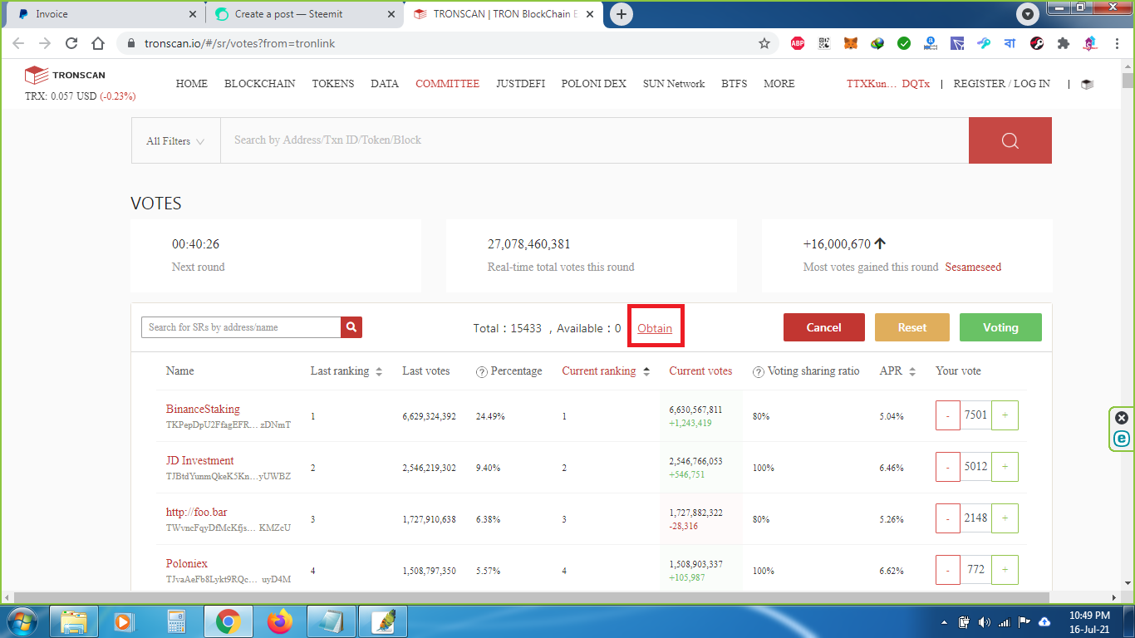Viewport: 1135px width, 638px height.
Task: Sort by Current ranking column arrows
Action: pos(646,371)
